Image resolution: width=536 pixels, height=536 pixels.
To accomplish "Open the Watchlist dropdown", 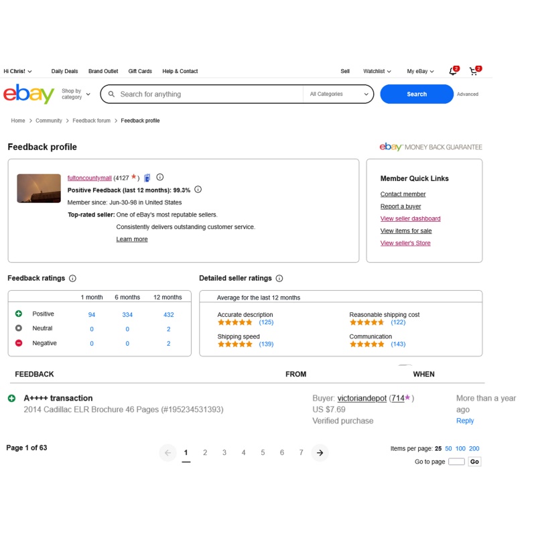I will tap(377, 71).
